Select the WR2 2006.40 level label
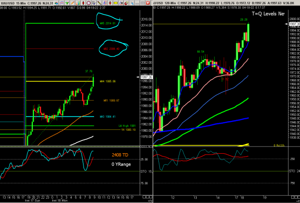The height and width of the screenshot is (203, 300). click(111, 49)
